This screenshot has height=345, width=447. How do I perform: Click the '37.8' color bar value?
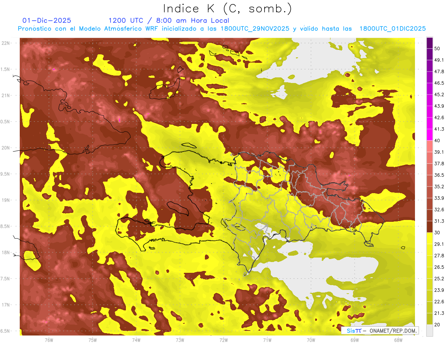coord(439,163)
